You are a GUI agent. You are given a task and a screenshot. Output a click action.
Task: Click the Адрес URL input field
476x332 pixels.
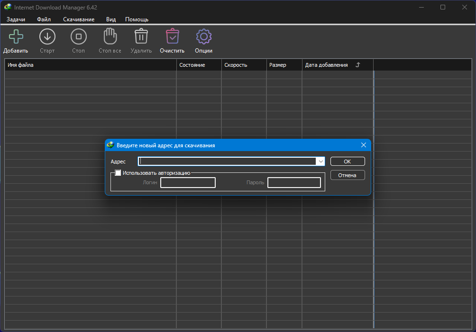click(227, 162)
